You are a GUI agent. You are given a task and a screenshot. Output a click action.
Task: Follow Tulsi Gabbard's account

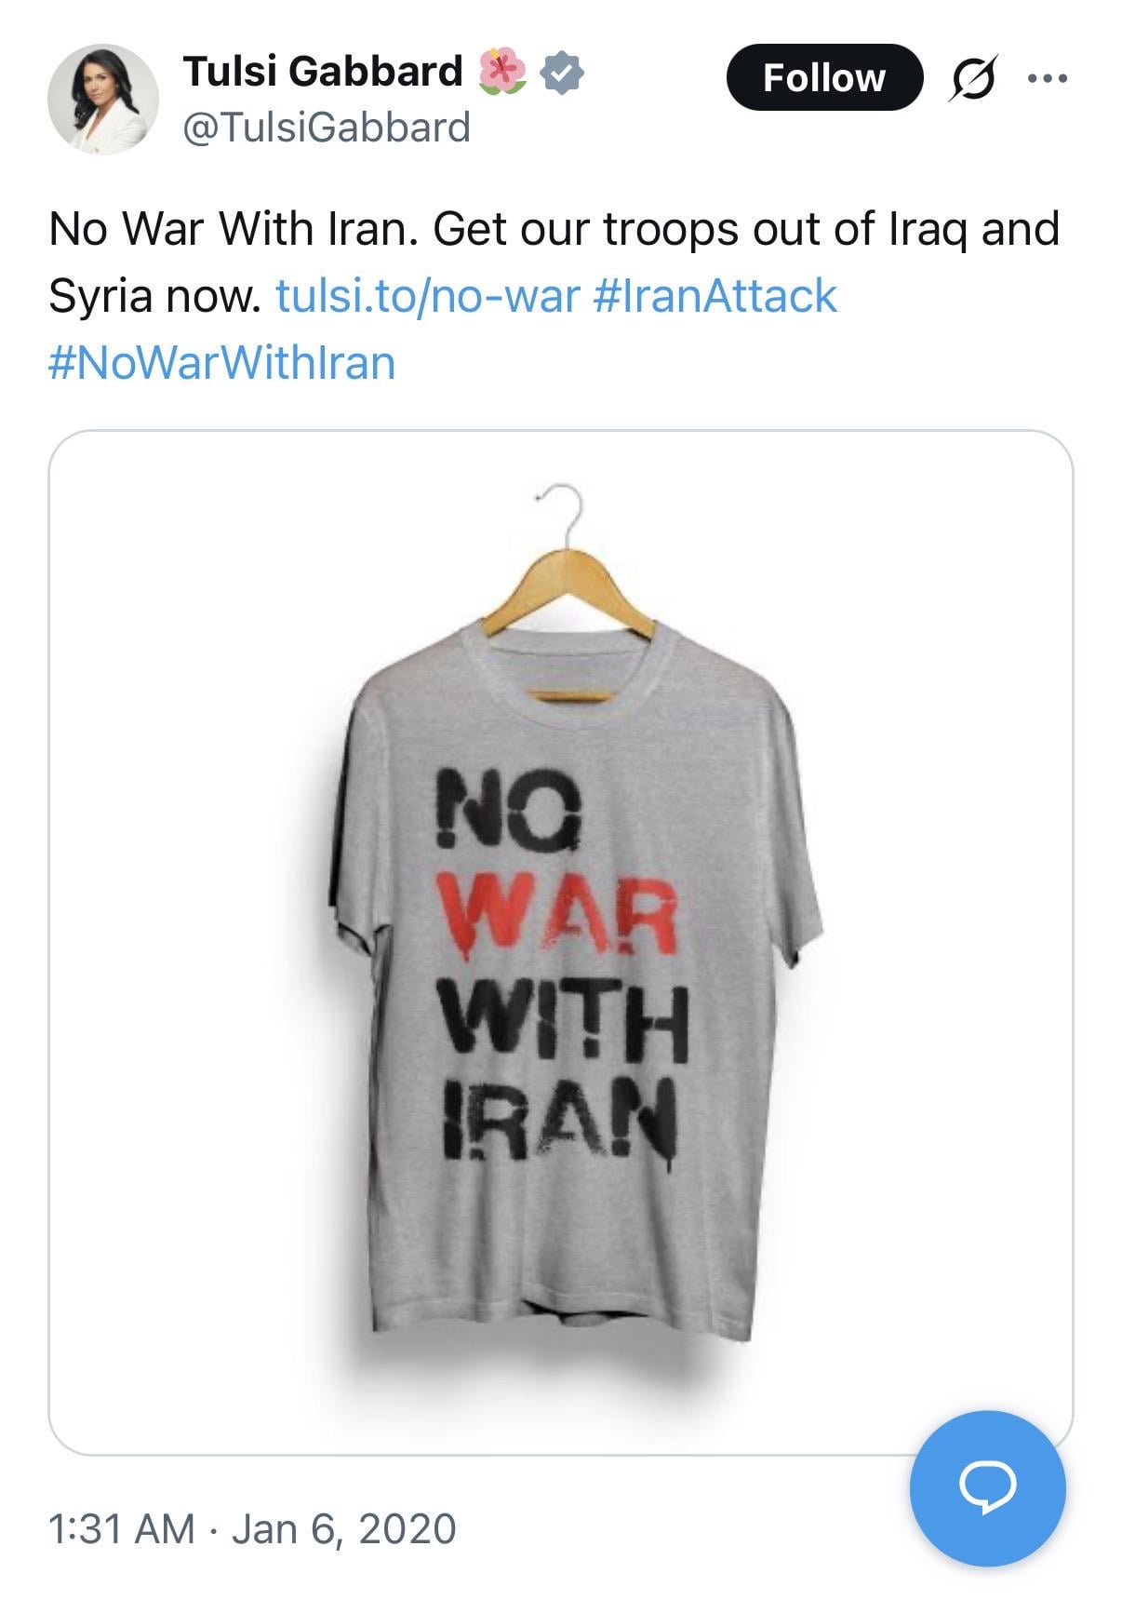point(823,77)
